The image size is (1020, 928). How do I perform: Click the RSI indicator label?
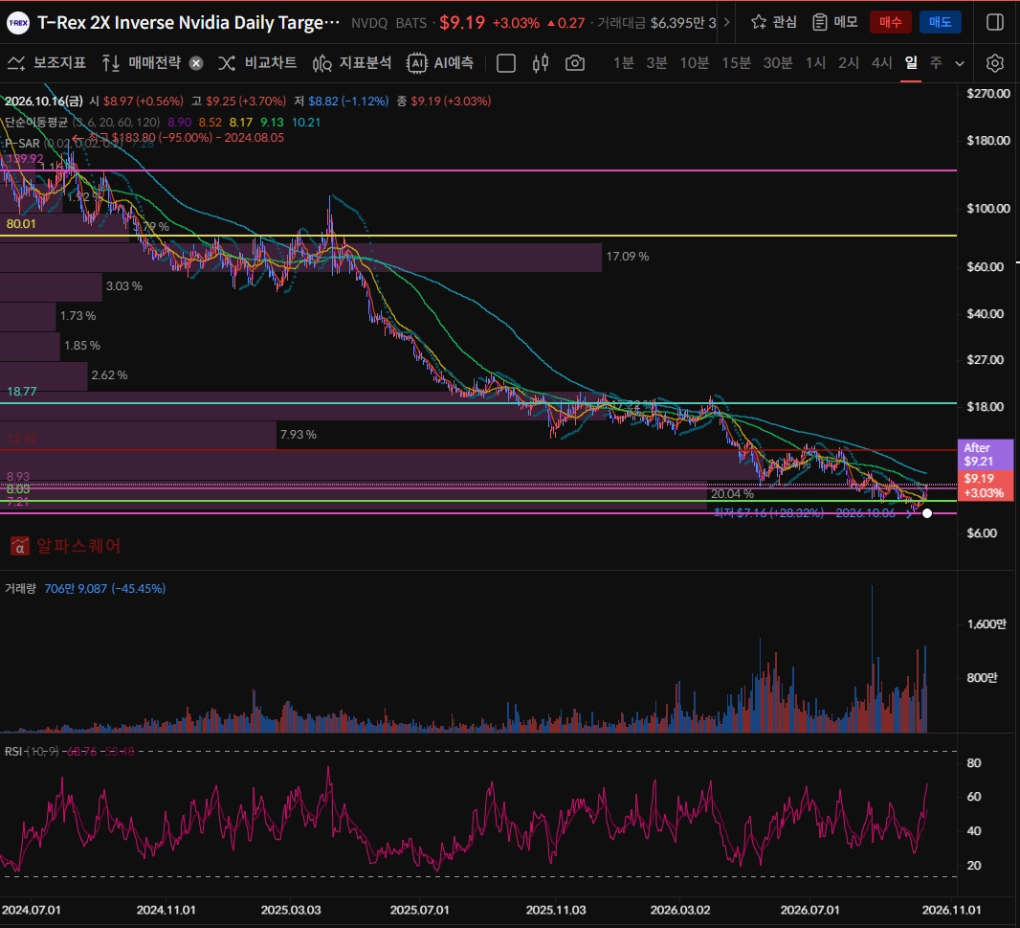(13, 752)
